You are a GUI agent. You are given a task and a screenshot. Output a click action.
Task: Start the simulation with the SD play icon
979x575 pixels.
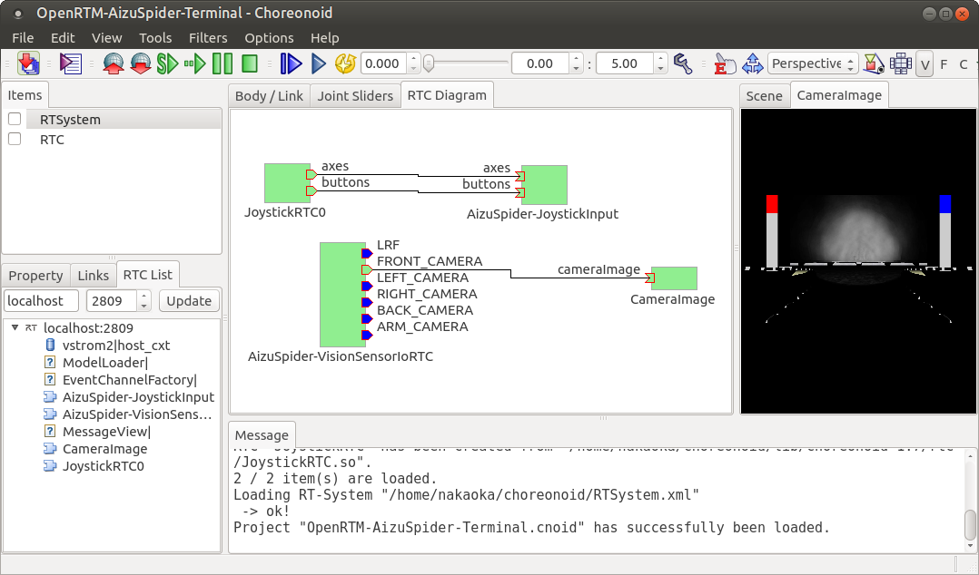[166, 63]
